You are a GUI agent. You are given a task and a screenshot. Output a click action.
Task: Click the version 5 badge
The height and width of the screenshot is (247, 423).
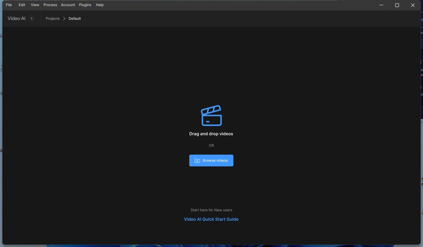coord(31,18)
